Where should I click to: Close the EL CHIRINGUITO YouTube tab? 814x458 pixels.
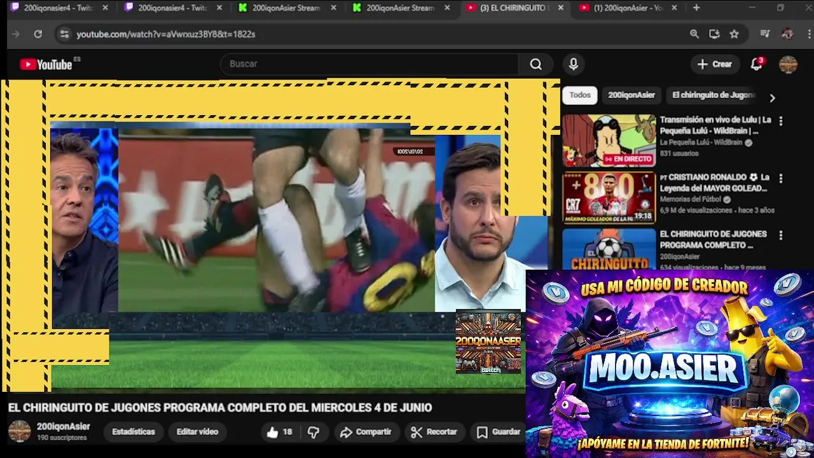click(560, 8)
